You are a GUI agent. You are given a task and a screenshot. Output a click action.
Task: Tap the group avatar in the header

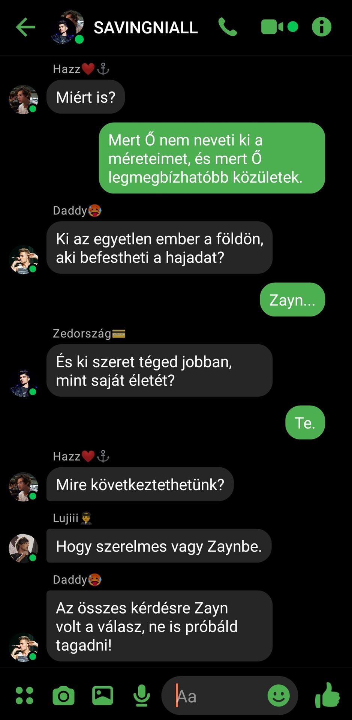(67, 27)
